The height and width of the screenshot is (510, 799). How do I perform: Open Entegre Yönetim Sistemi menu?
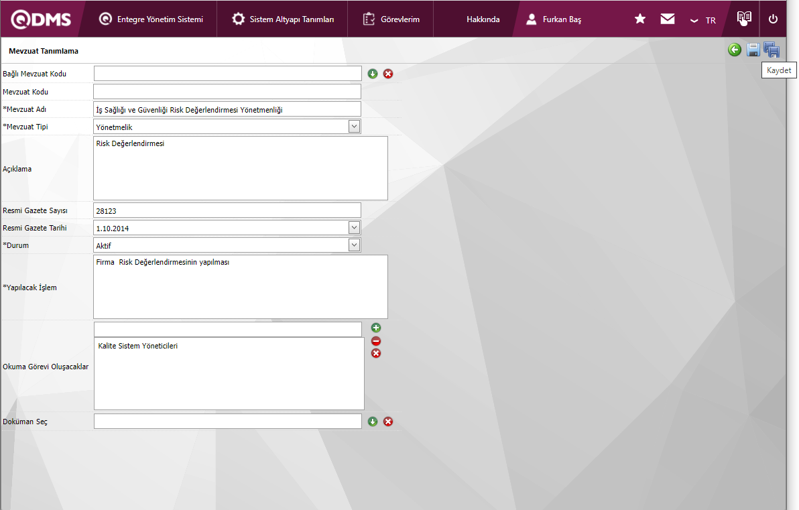151,19
